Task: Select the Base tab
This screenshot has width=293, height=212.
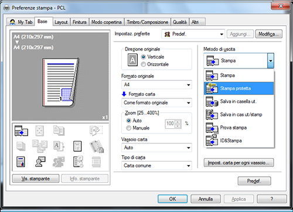Action: coord(43,21)
